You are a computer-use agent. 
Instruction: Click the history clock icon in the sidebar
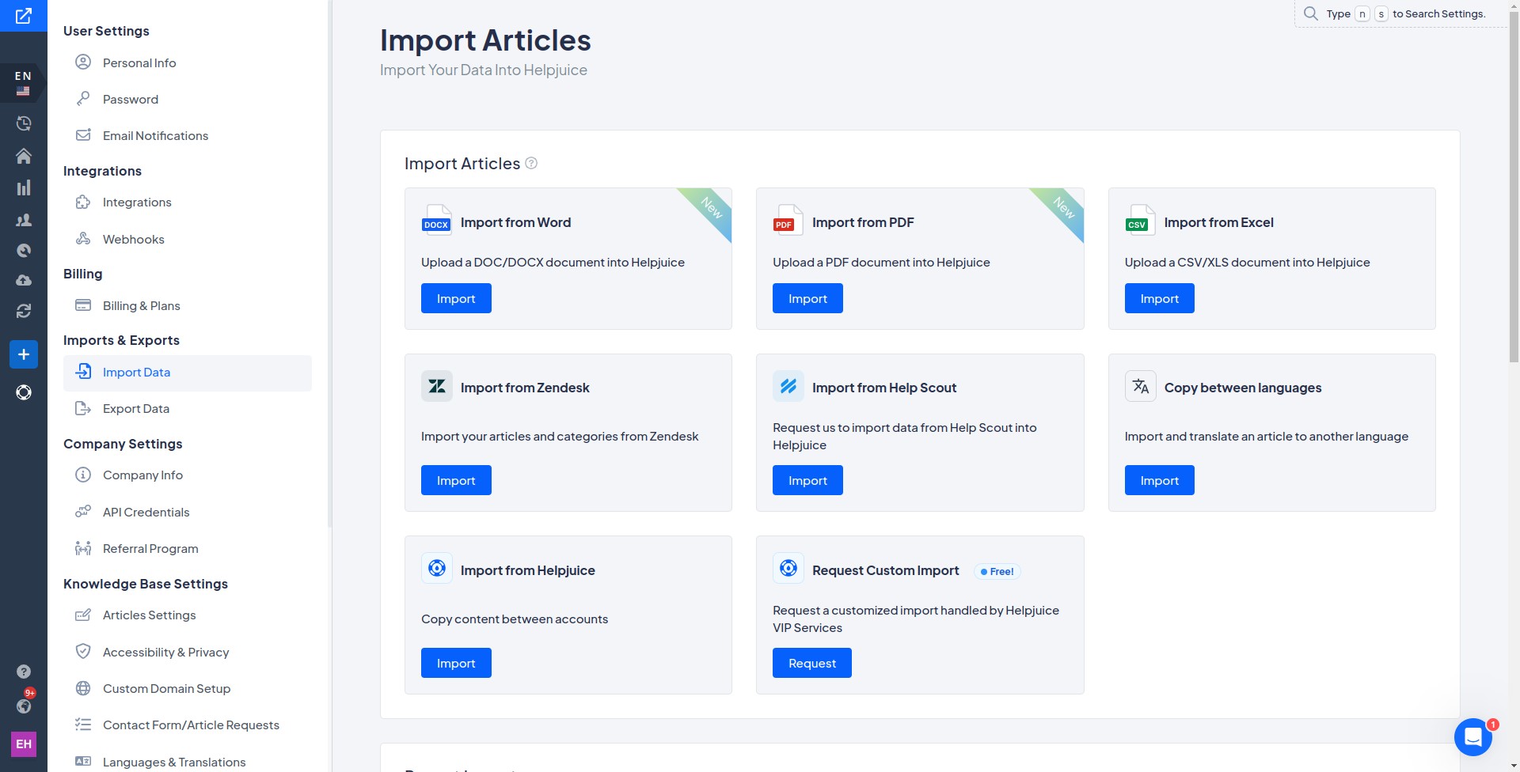pyautogui.click(x=24, y=123)
